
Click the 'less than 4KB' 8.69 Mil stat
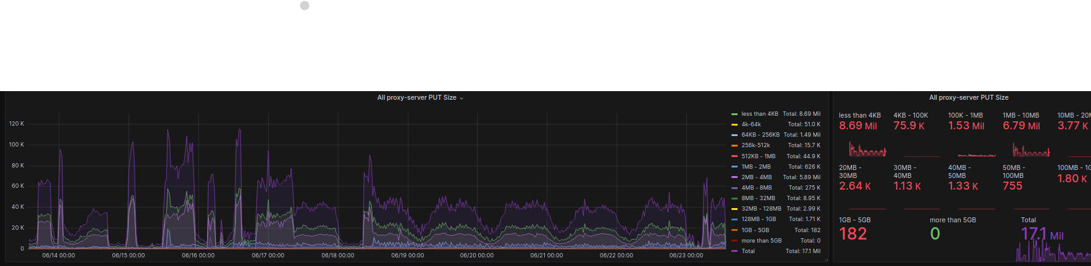[x=858, y=126]
